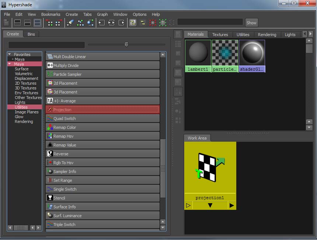Create a Multiply Divide node
Screen dimensions: 317x240
(103, 66)
